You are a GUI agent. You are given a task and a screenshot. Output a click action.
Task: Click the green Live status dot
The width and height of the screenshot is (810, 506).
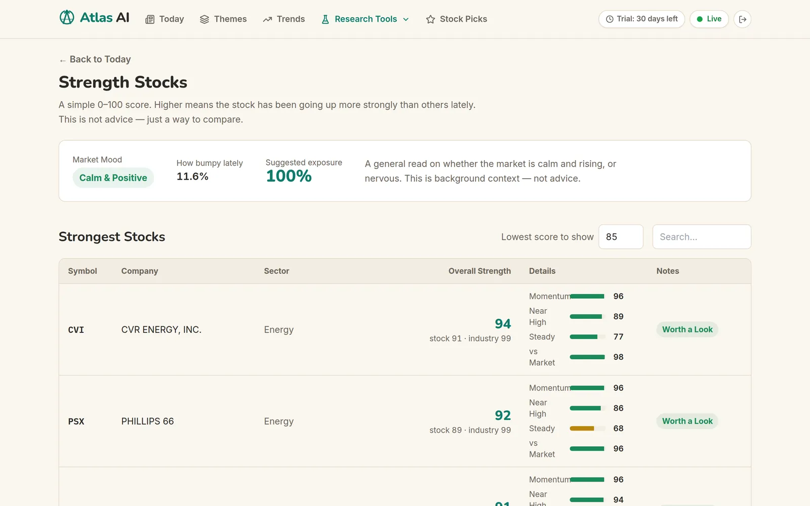pos(700,19)
